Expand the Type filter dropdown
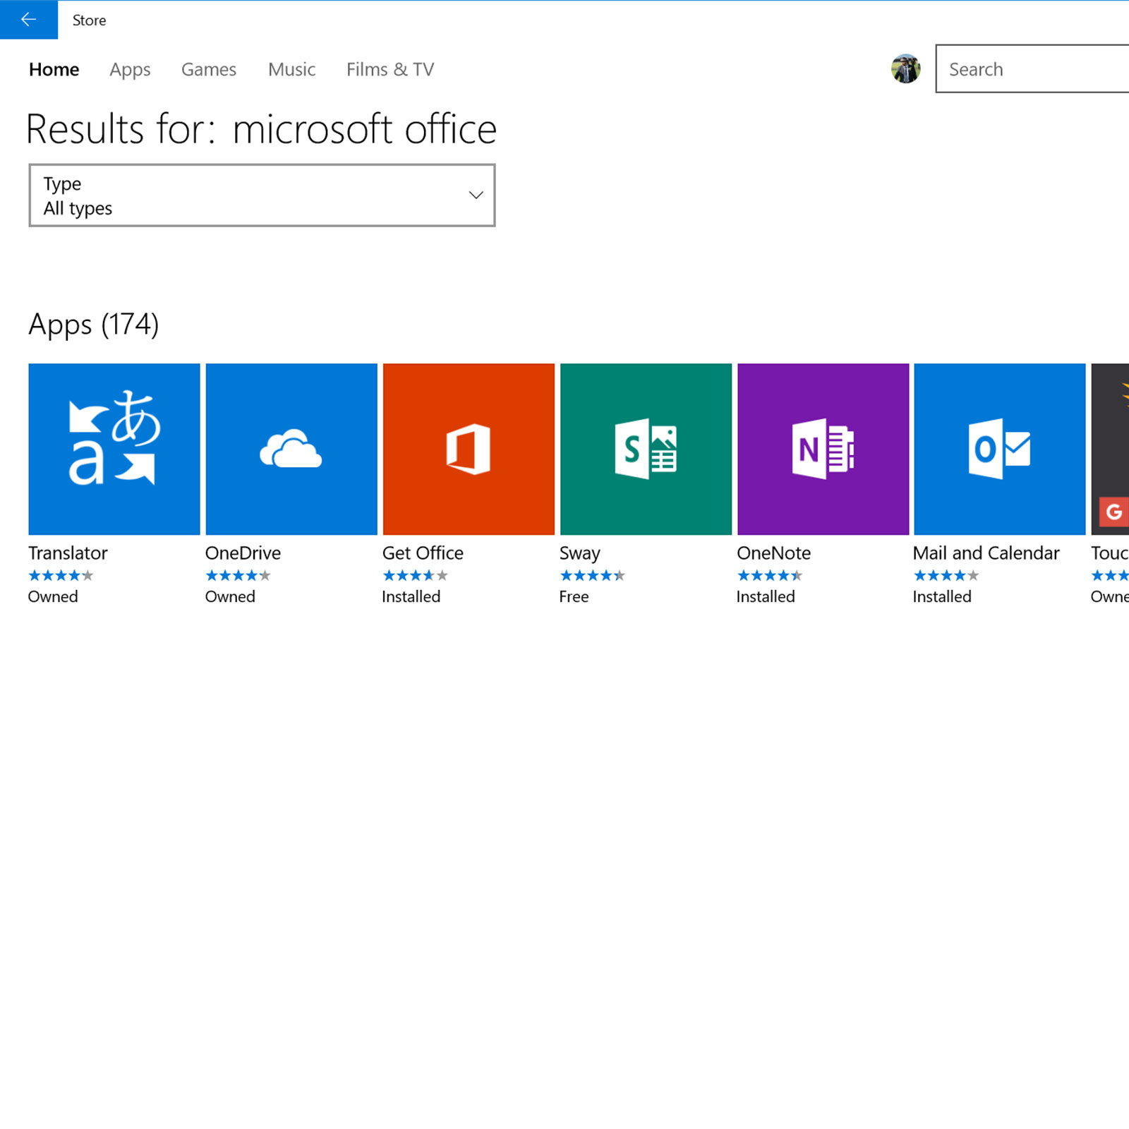The image size is (1129, 1129). pos(261,195)
